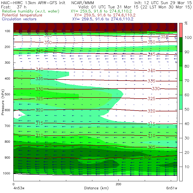The height and width of the screenshot is (193, 193).
Task: Click the '200' pressure axis tick label
Action: 7,47
